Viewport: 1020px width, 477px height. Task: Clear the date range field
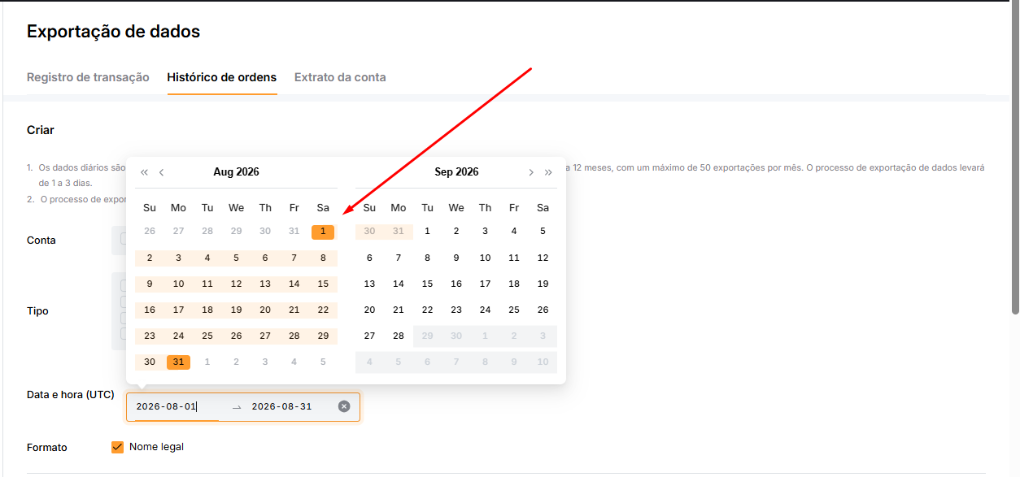point(344,406)
